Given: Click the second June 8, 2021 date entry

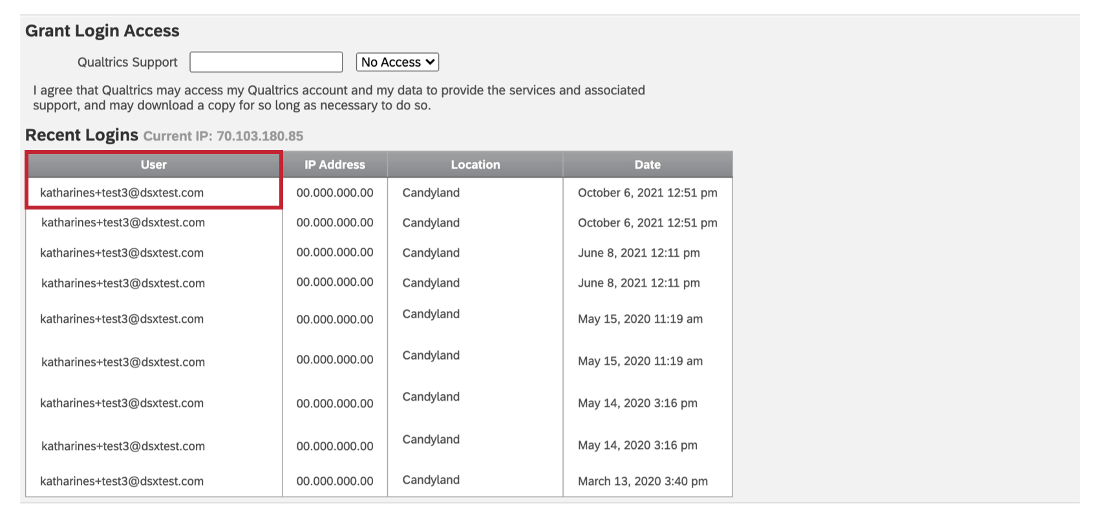Looking at the screenshot, I should pos(639,283).
